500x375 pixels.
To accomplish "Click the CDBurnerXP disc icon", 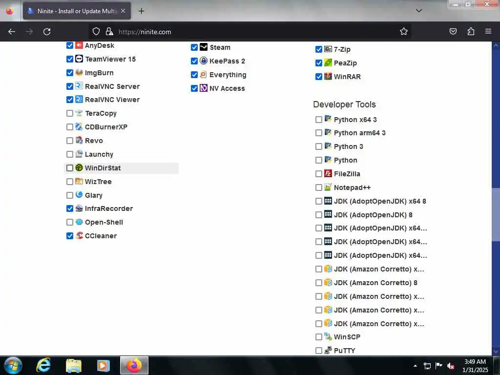I will 79,127.
